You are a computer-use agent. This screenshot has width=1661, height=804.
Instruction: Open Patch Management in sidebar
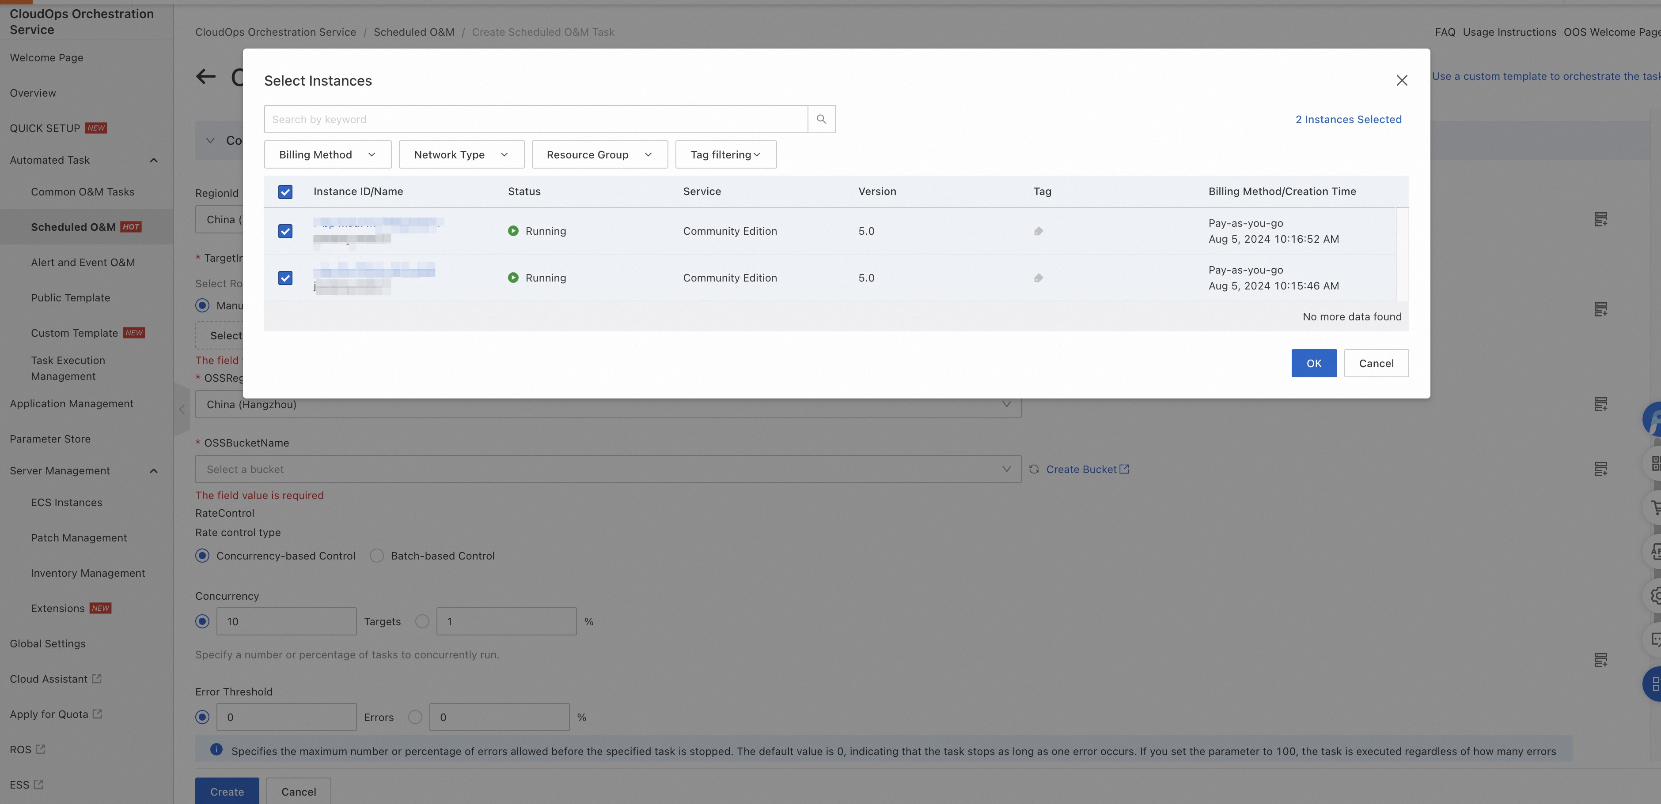(x=79, y=538)
